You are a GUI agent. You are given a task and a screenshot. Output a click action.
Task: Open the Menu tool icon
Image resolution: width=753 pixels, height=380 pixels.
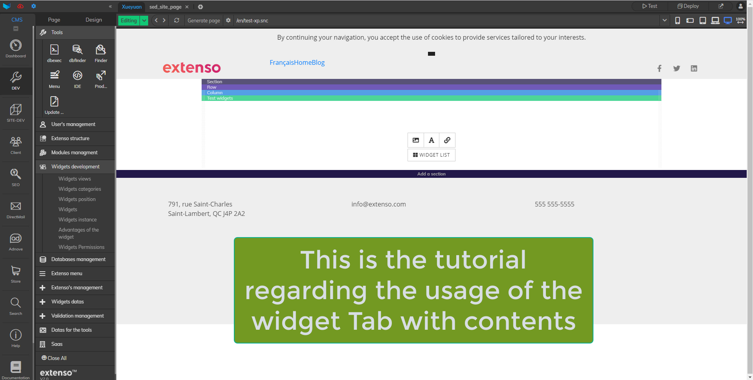point(54,79)
